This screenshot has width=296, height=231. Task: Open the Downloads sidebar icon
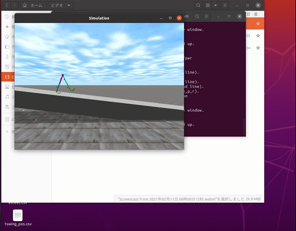click(x=7, y=57)
